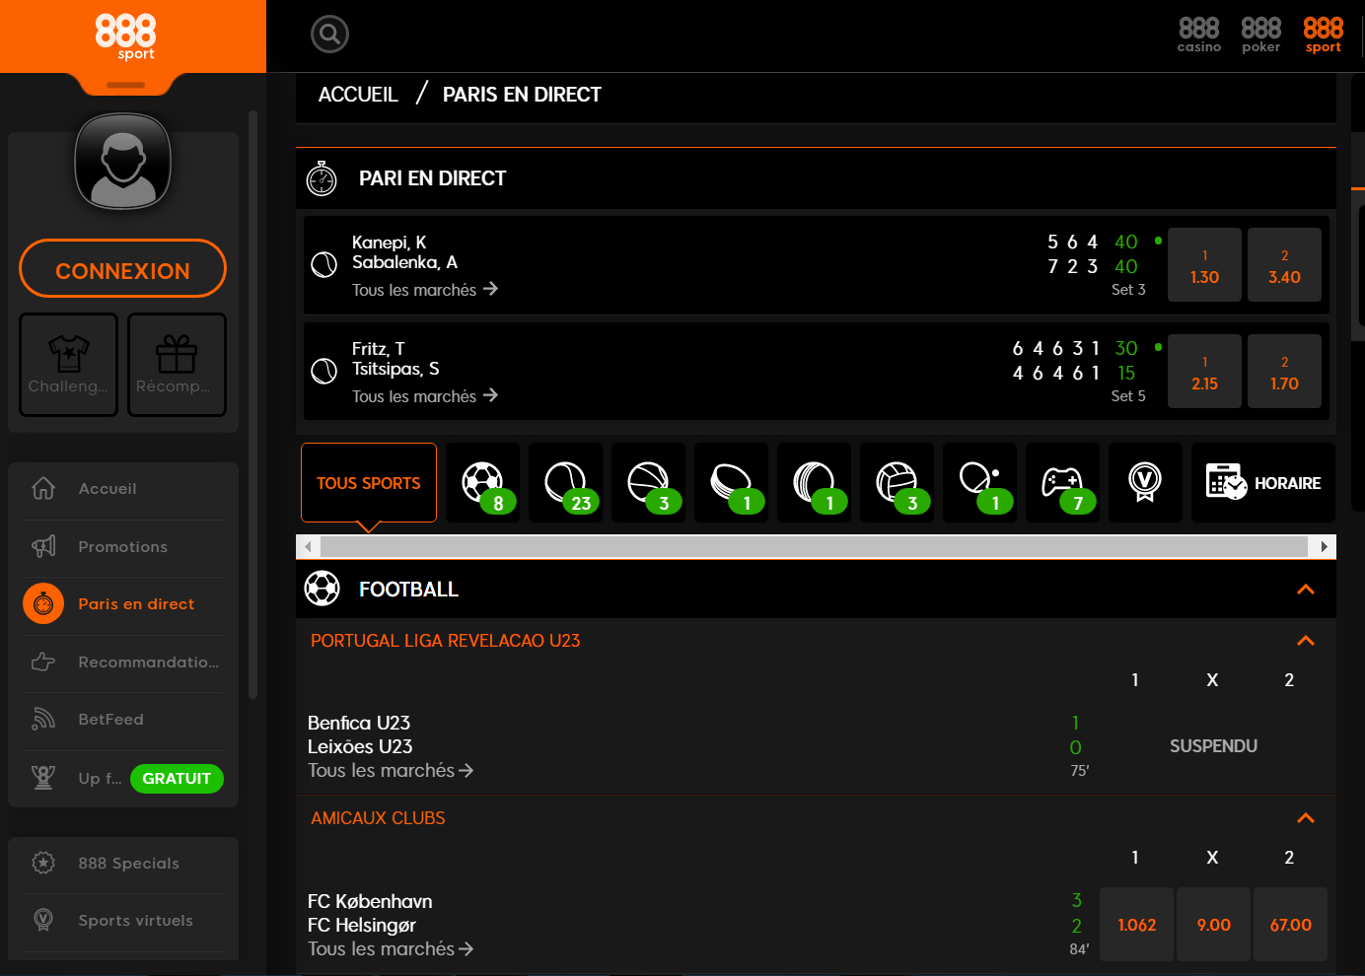The height and width of the screenshot is (976, 1365).
Task: Click the PARI EN DIRECT stopwatch header icon
Action: (x=322, y=178)
